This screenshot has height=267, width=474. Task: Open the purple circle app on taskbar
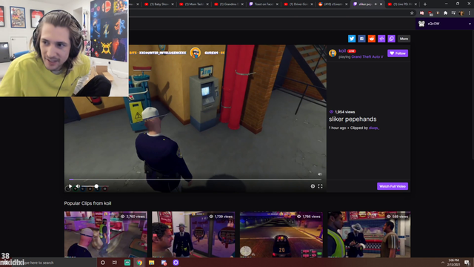(176, 263)
